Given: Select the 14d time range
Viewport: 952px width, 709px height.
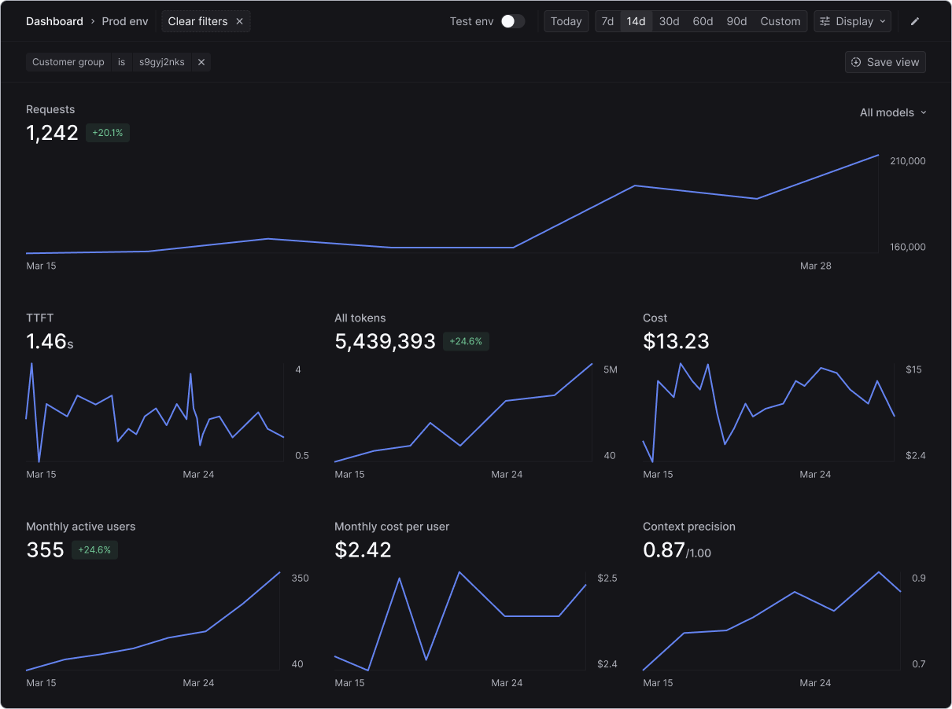Looking at the screenshot, I should [x=636, y=21].
